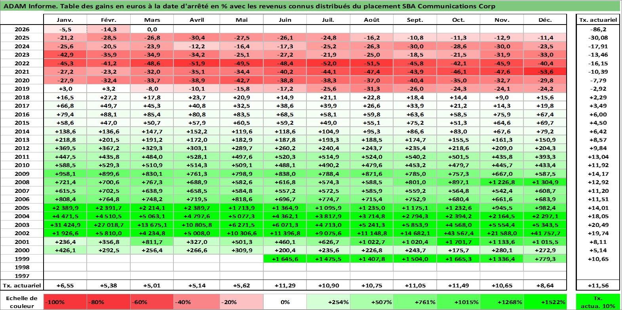This screenshot has width=622, height=310.
Task: Click cell +31 424,9 in January 2003
Action: point(65,225)
